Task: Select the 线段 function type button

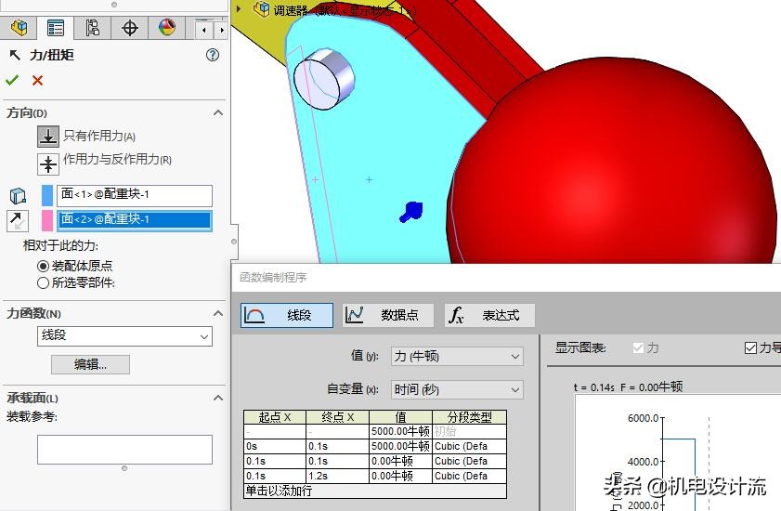Action: [x=287, y=315]
